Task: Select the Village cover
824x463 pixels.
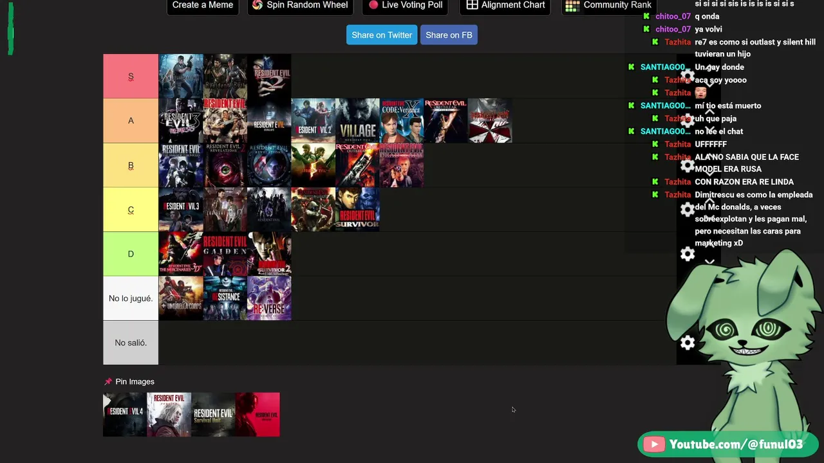Action: tap(357, 120)
